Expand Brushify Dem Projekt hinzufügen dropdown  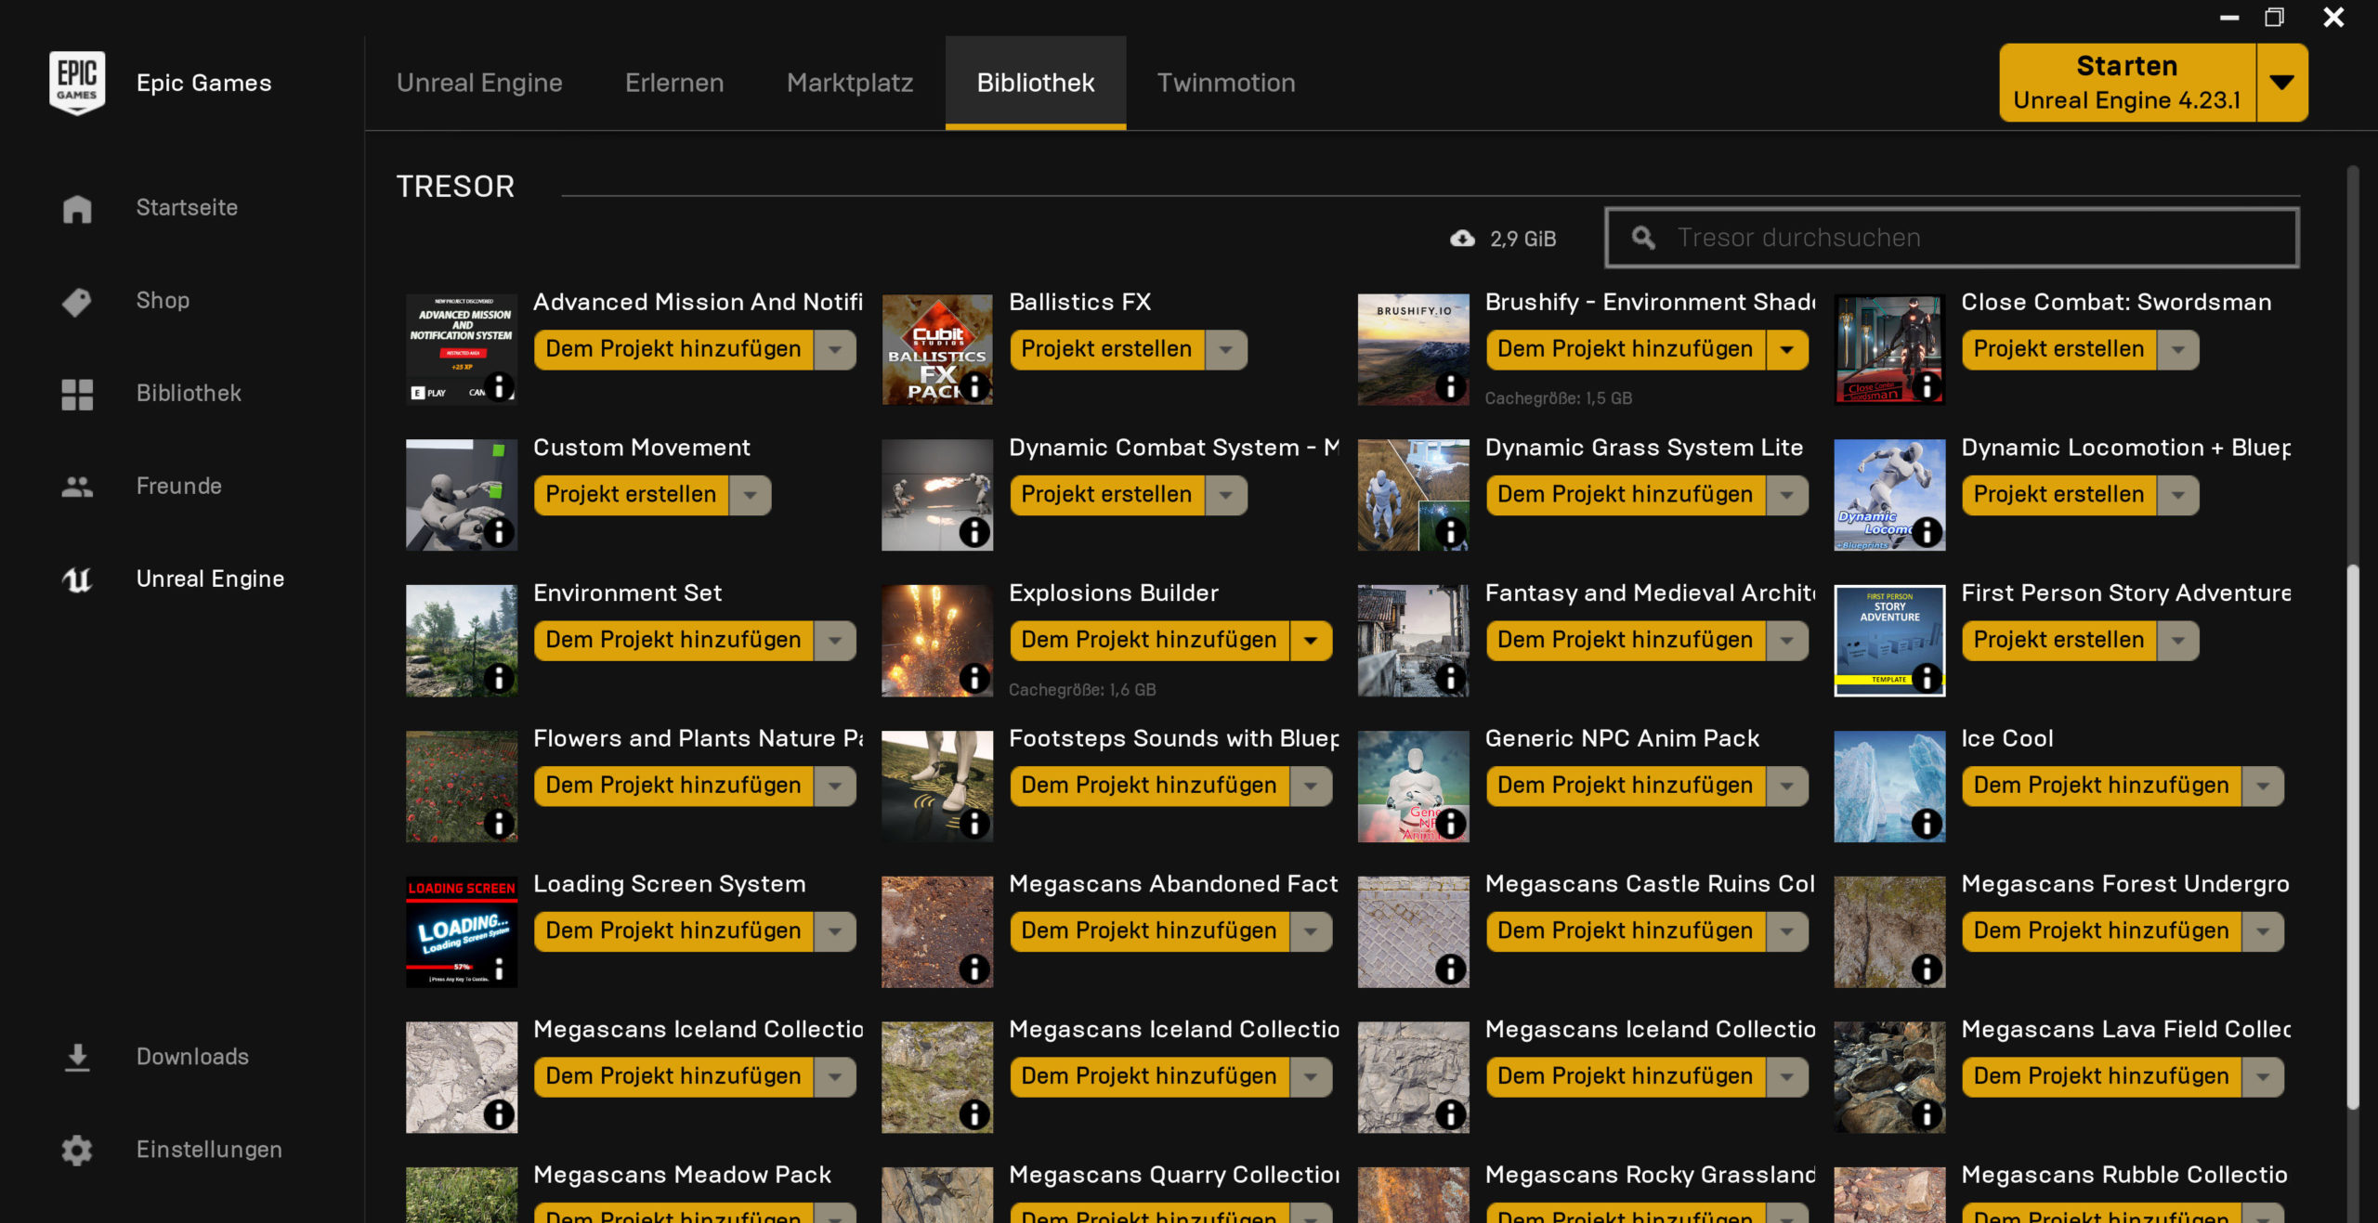1787,350
